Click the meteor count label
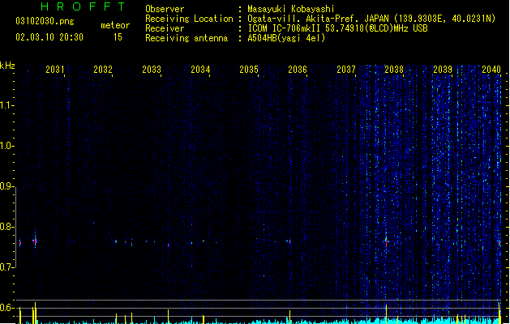 click(115, 25)
